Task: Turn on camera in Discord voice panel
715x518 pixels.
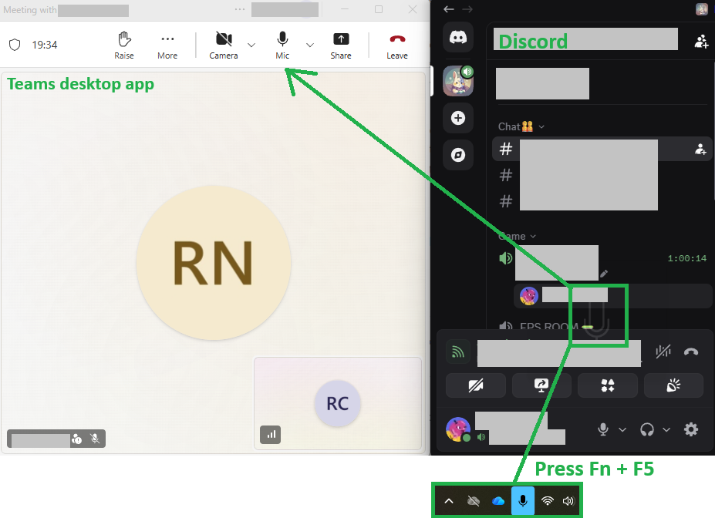Action: [x=476, y=385]
